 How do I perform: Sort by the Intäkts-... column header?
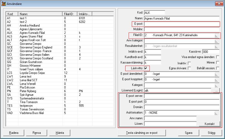click(85, 14)
